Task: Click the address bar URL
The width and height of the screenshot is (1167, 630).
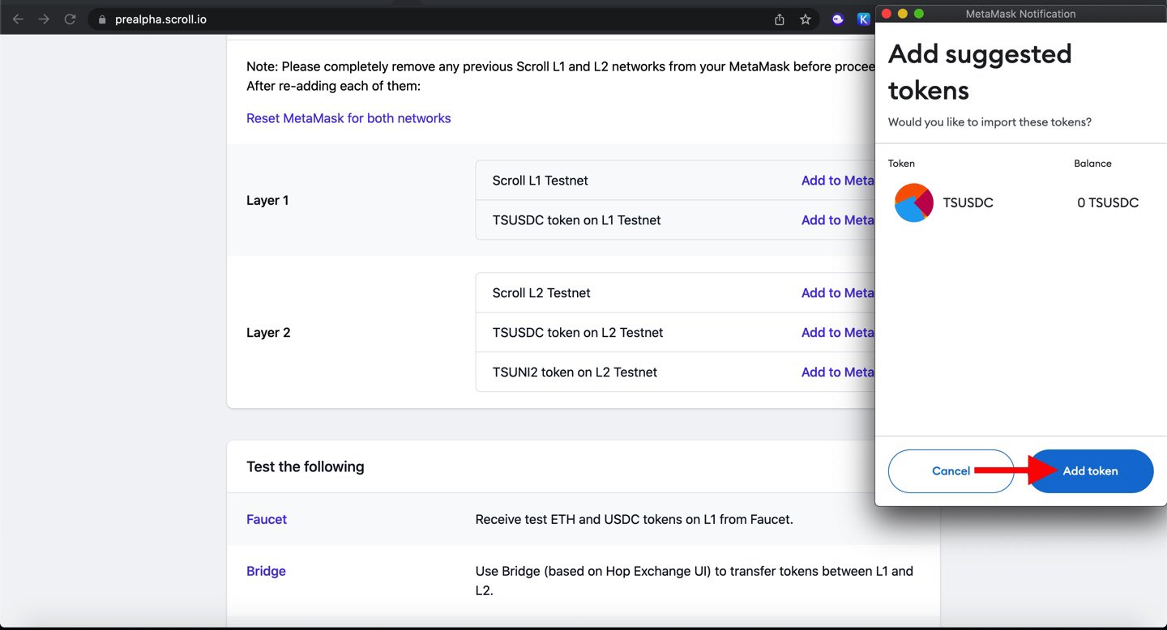Action: point(160,19)
